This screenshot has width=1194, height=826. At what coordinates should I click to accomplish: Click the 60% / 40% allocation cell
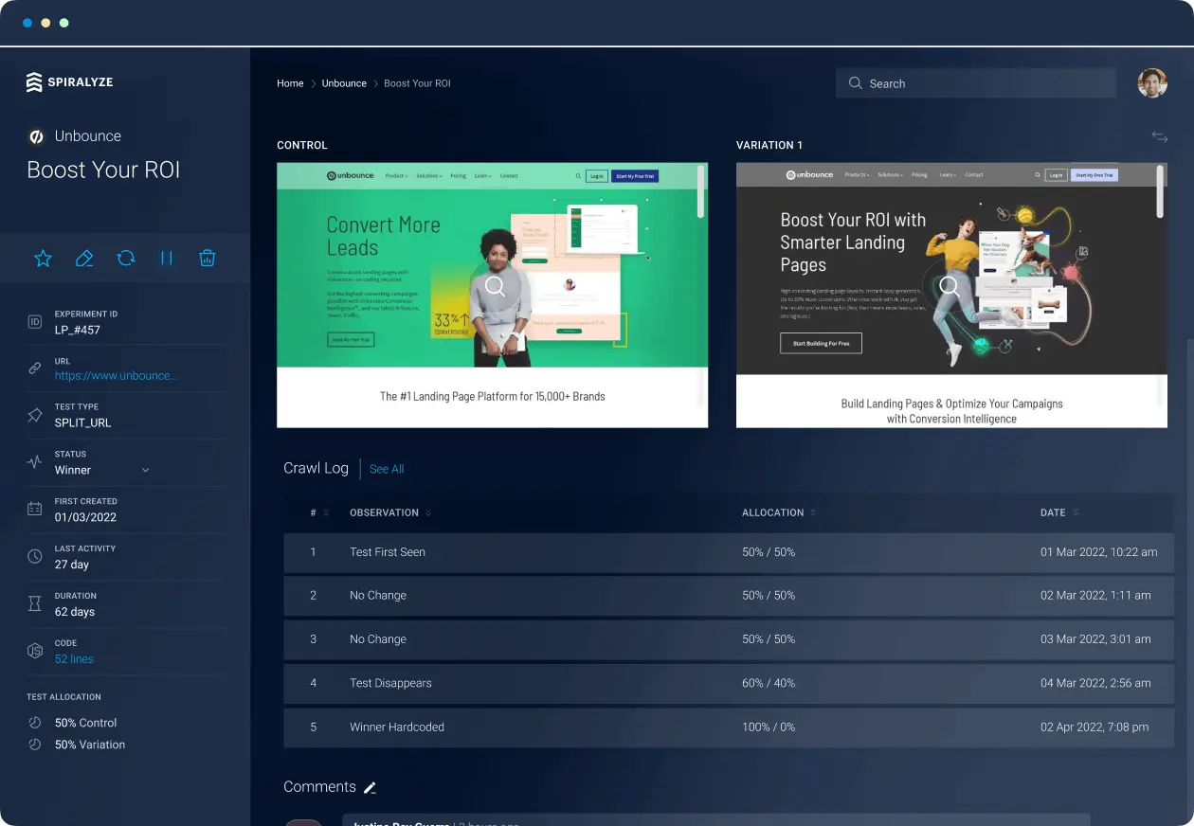769,683
